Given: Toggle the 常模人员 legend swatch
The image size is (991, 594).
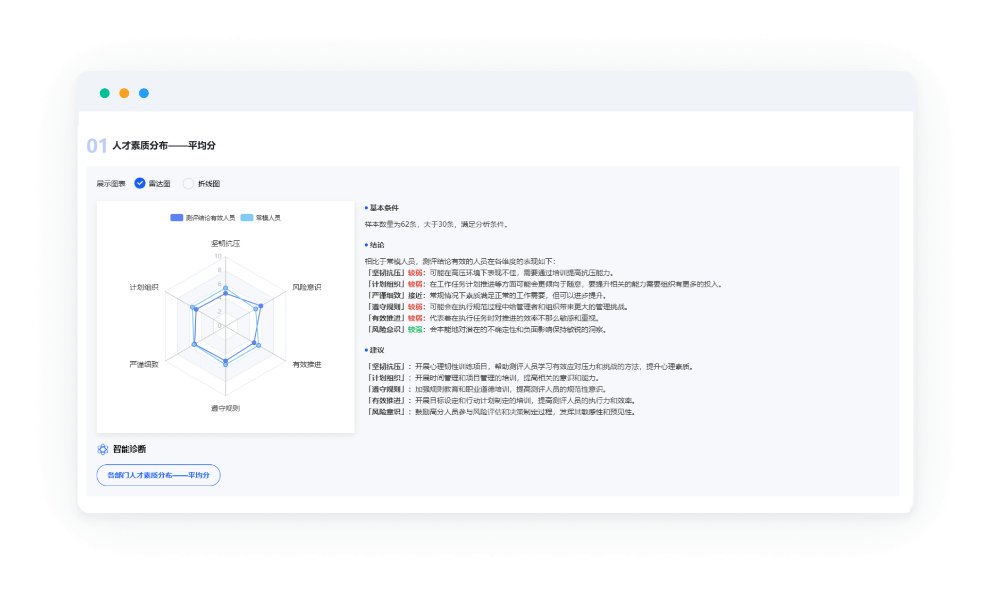Looking at the screenshot, I should click(x=247, y=218).
